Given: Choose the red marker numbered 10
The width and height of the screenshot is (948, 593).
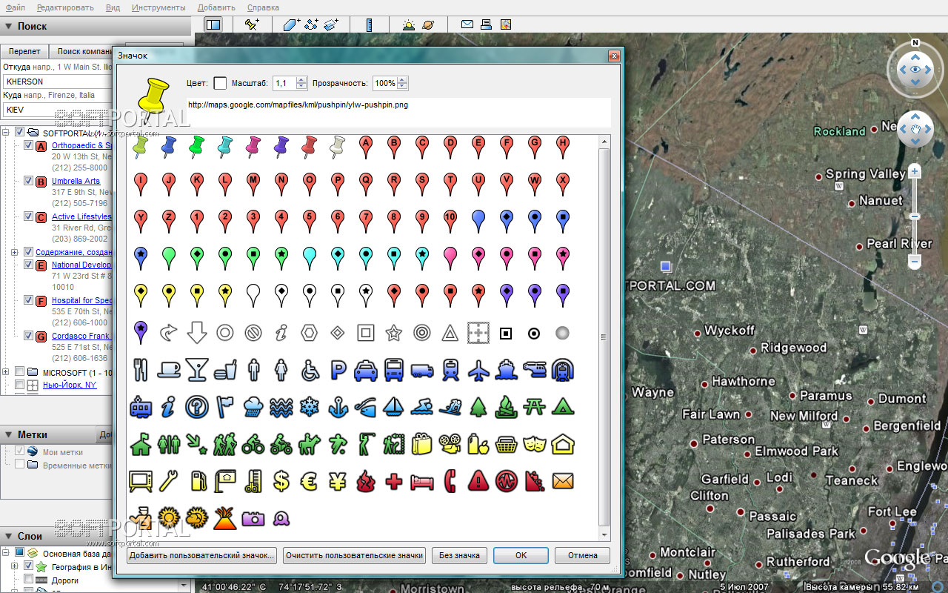Looking at the screenshot, I should 450,220.
